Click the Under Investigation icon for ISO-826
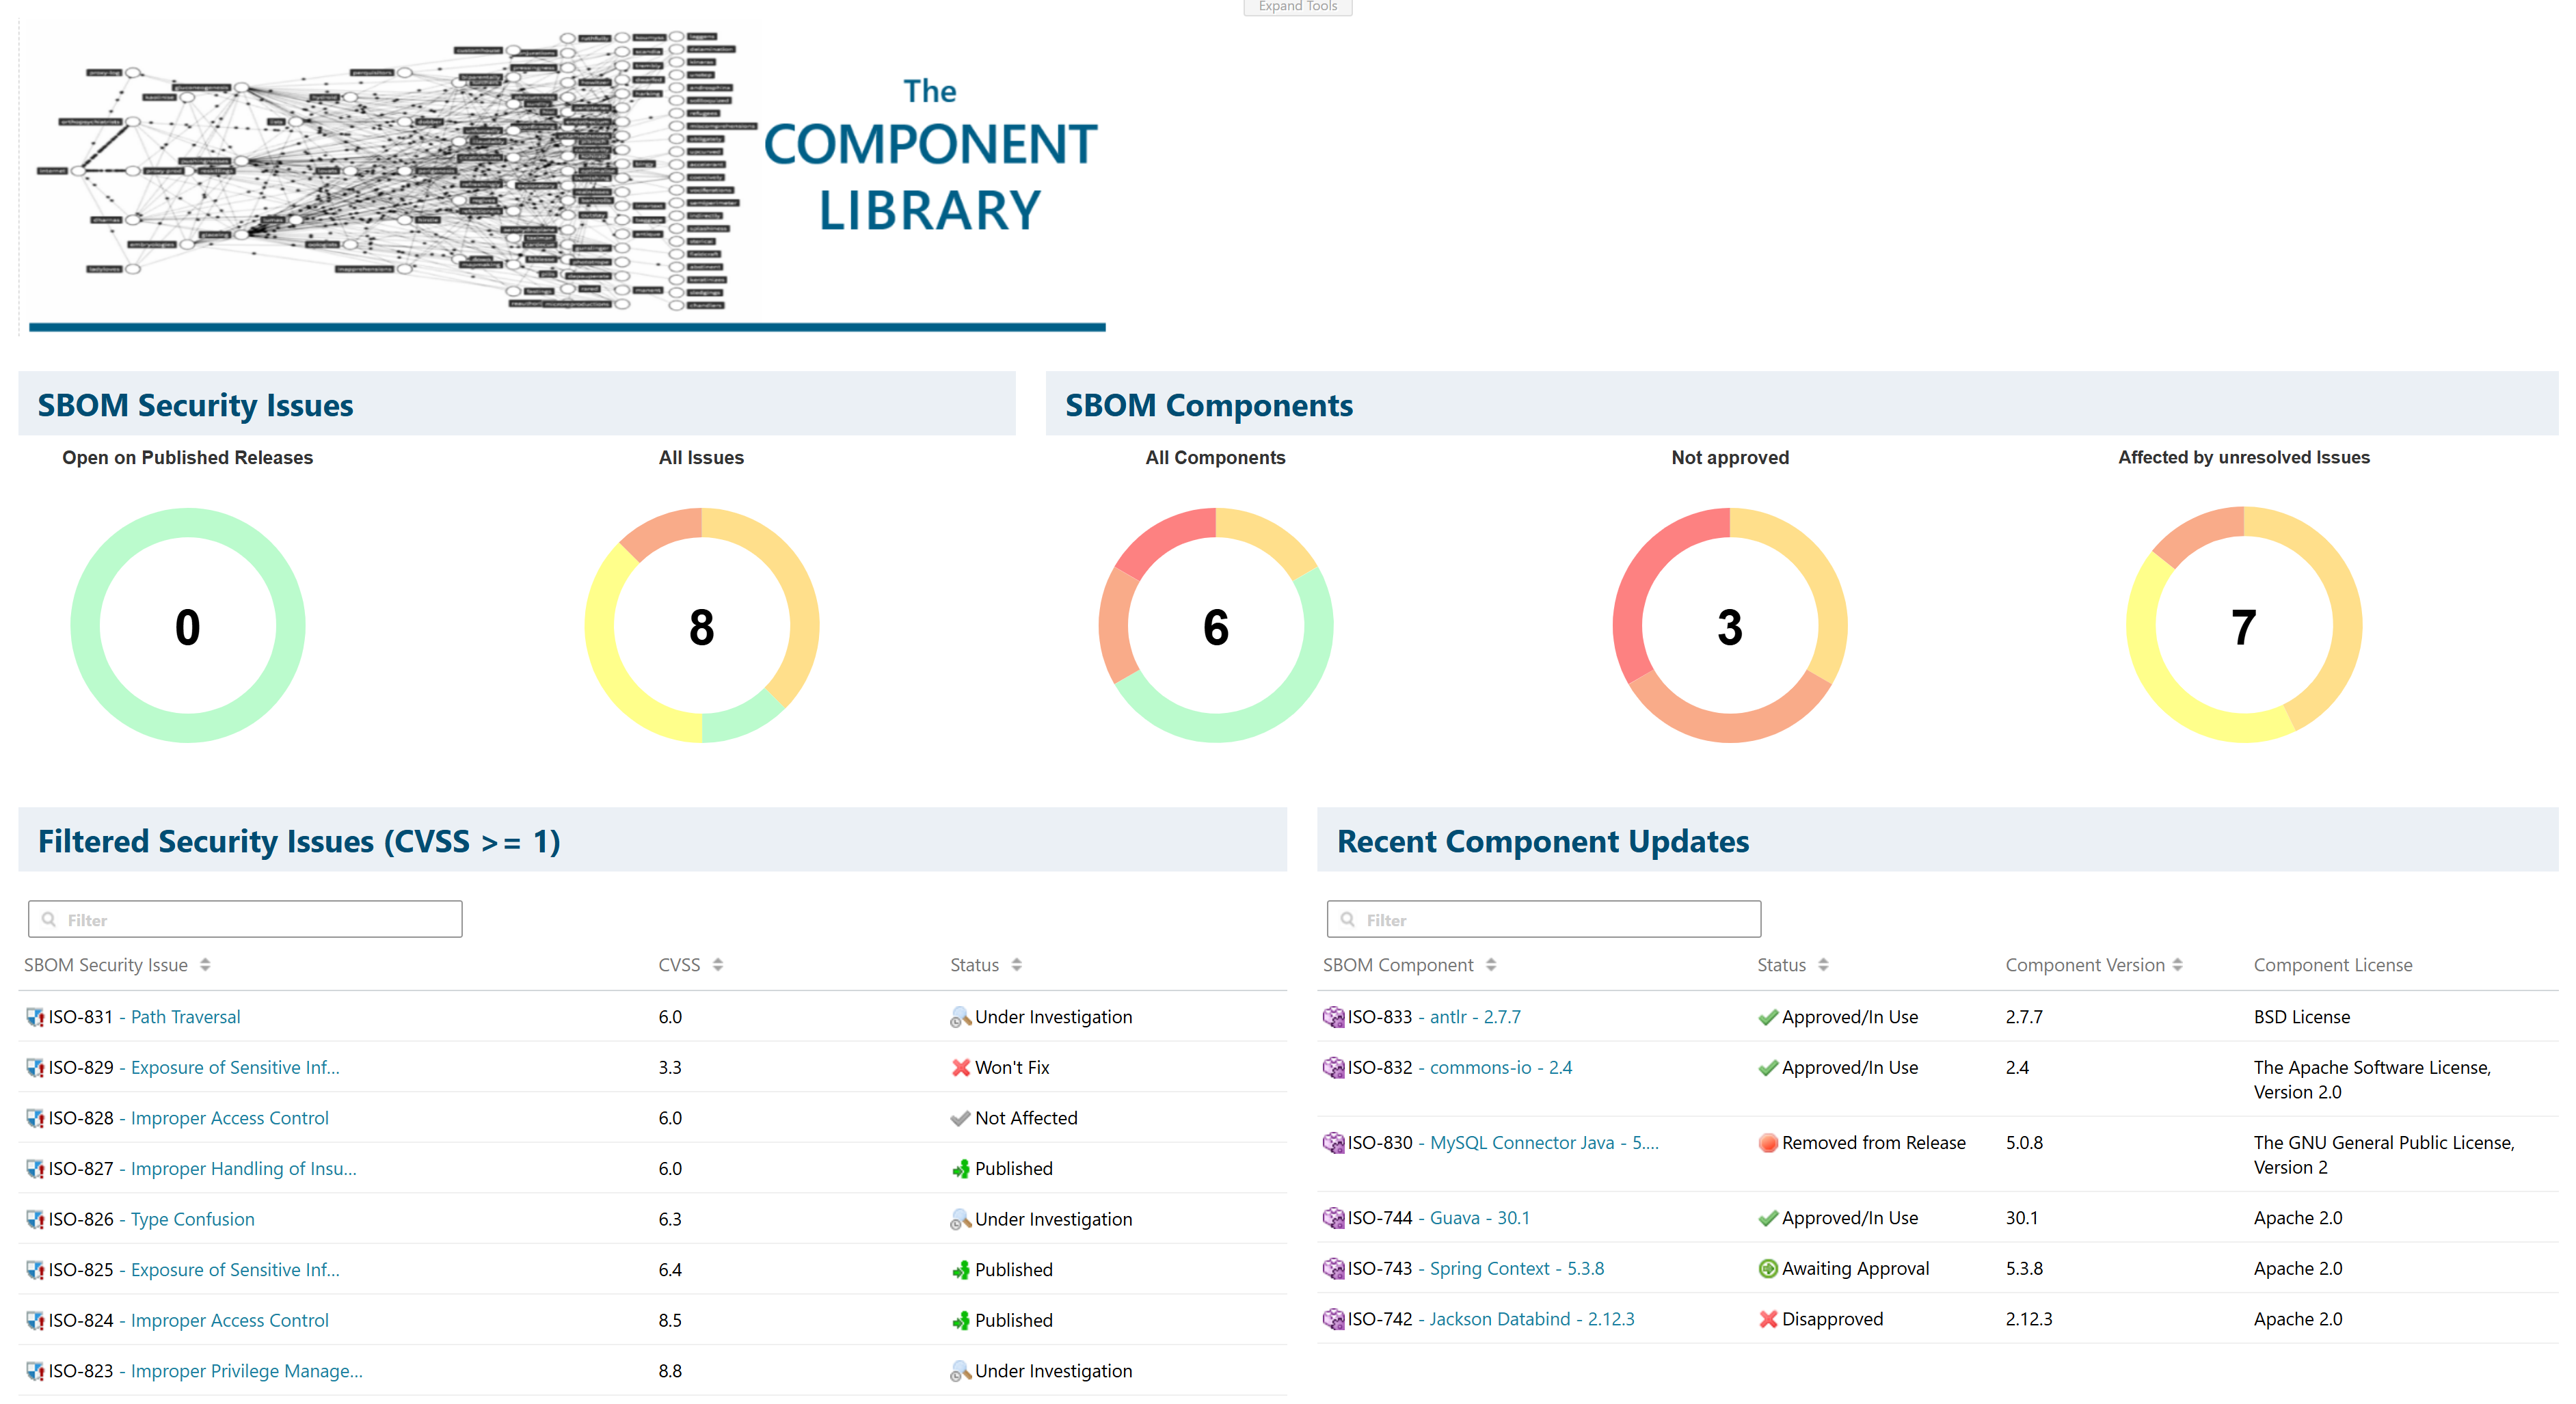The image size is (2576, 1404). 960,1219
